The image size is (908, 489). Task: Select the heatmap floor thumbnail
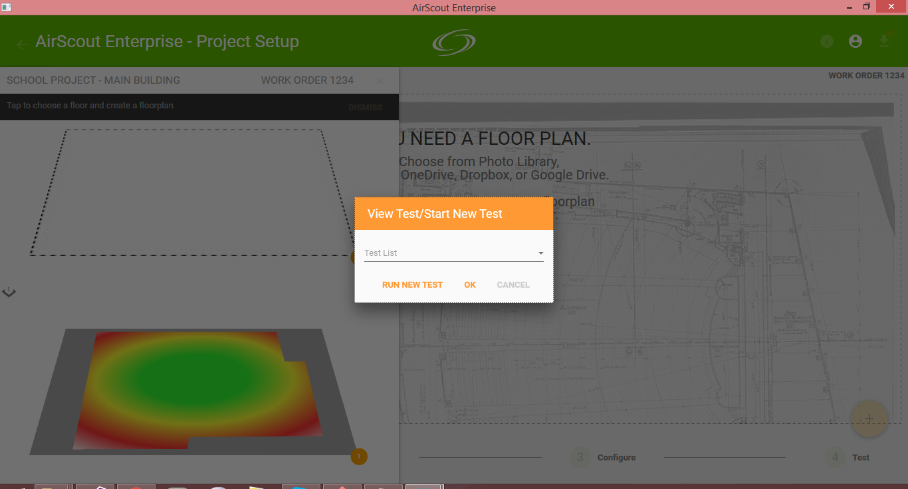coord(193,391)
